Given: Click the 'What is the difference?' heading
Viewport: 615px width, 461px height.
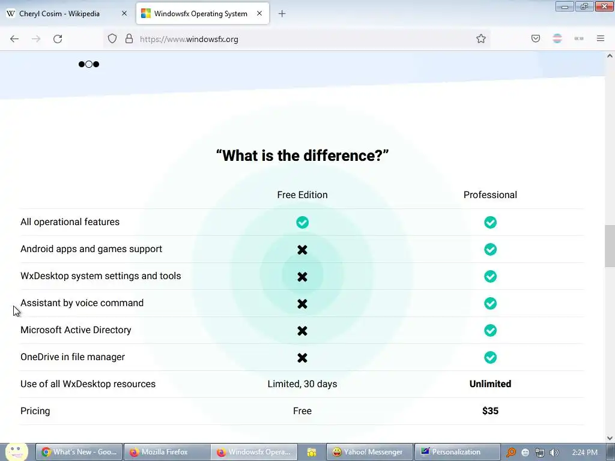Looking at the screenshot, I should click(302, 155).
